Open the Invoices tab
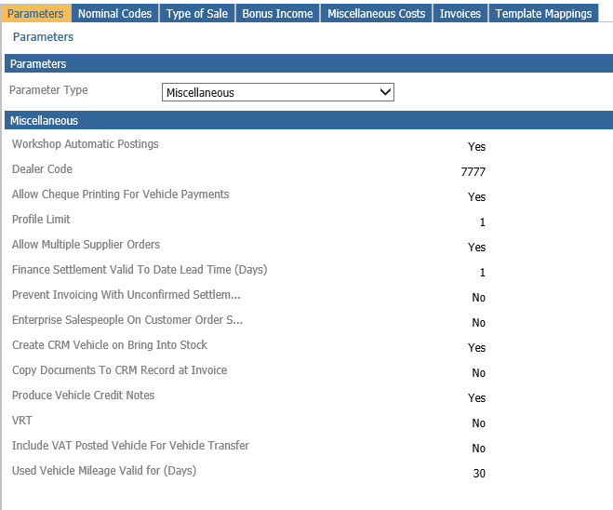Viewport: 613px width, 510px height. [x=460, y=13]
